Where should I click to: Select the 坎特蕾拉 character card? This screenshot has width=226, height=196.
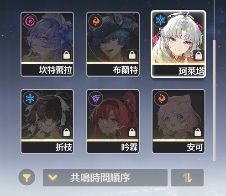coord(47,44)
